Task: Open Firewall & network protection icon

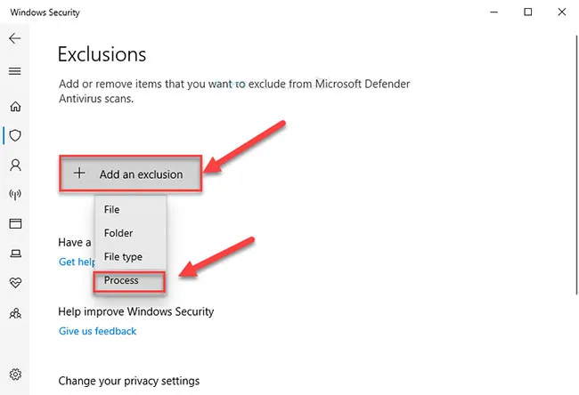Action: (x=14, y=194)
